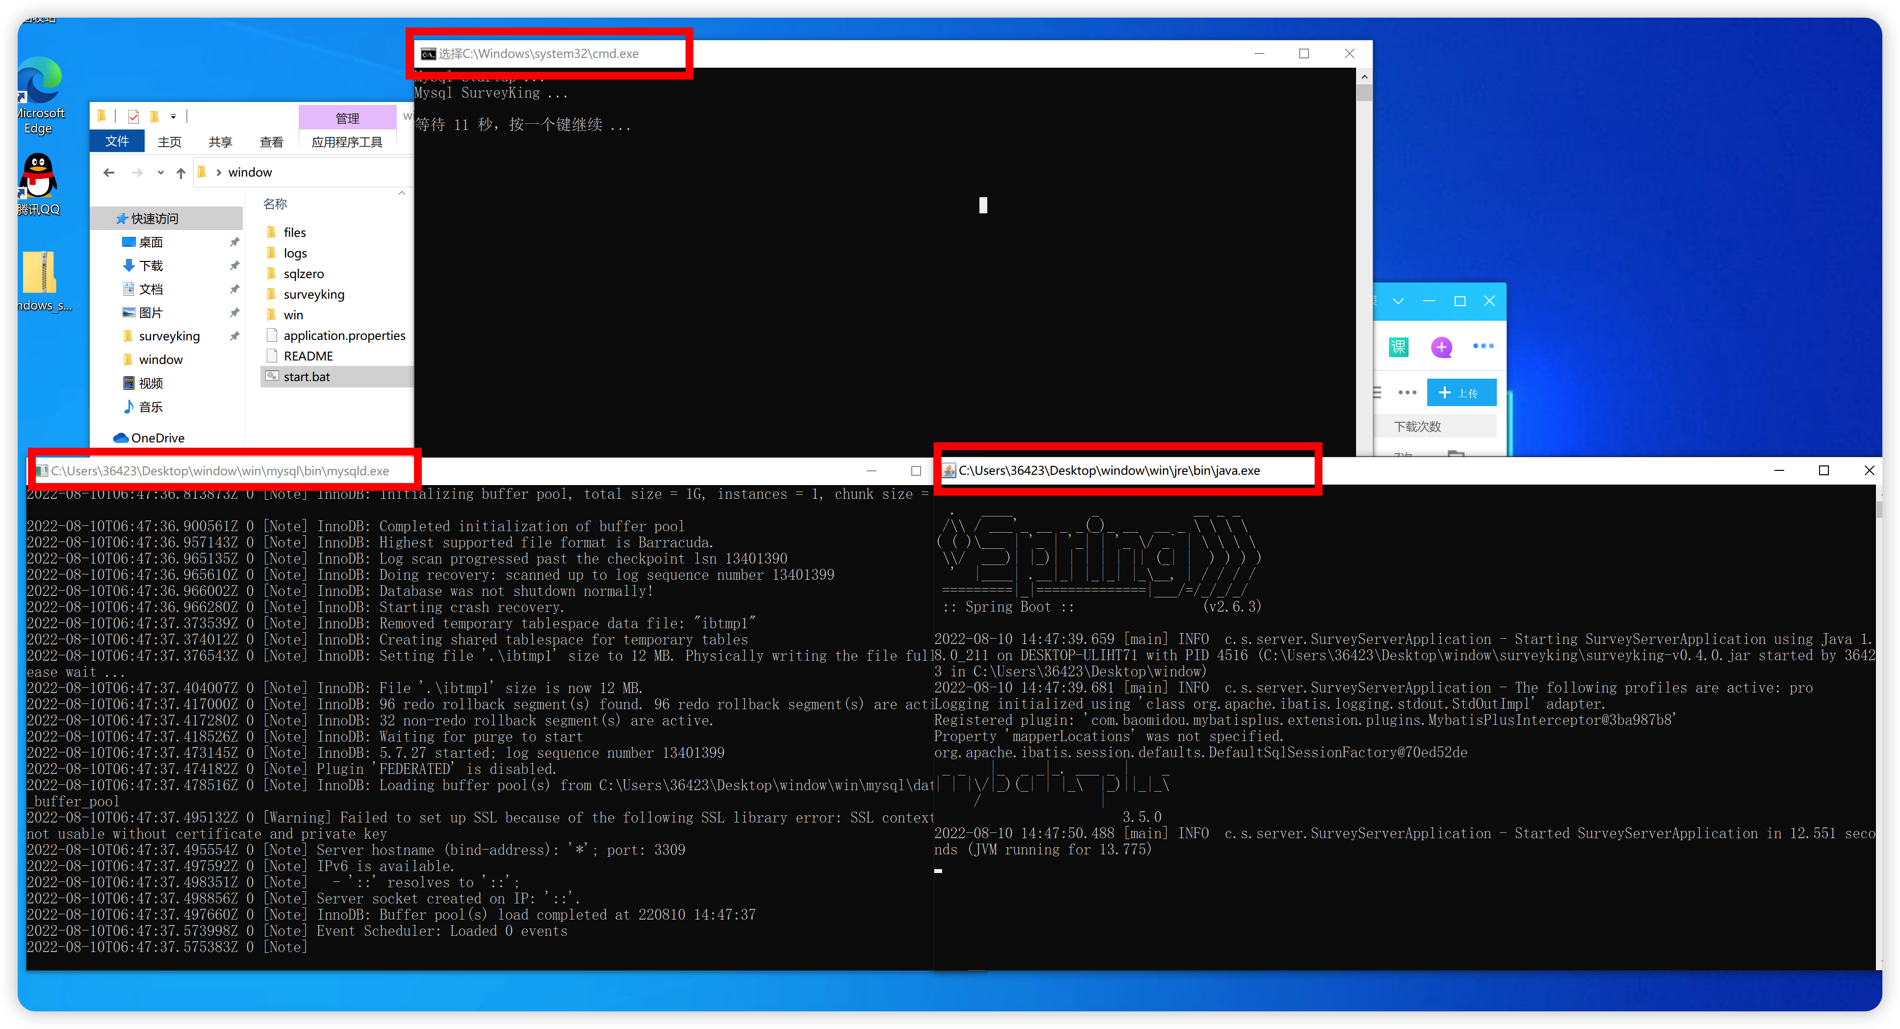Viewport: 1900px width, 1029px height.
Task: Click the scroll-up arrow in cmd.exe window
Action: (1364, 77)
